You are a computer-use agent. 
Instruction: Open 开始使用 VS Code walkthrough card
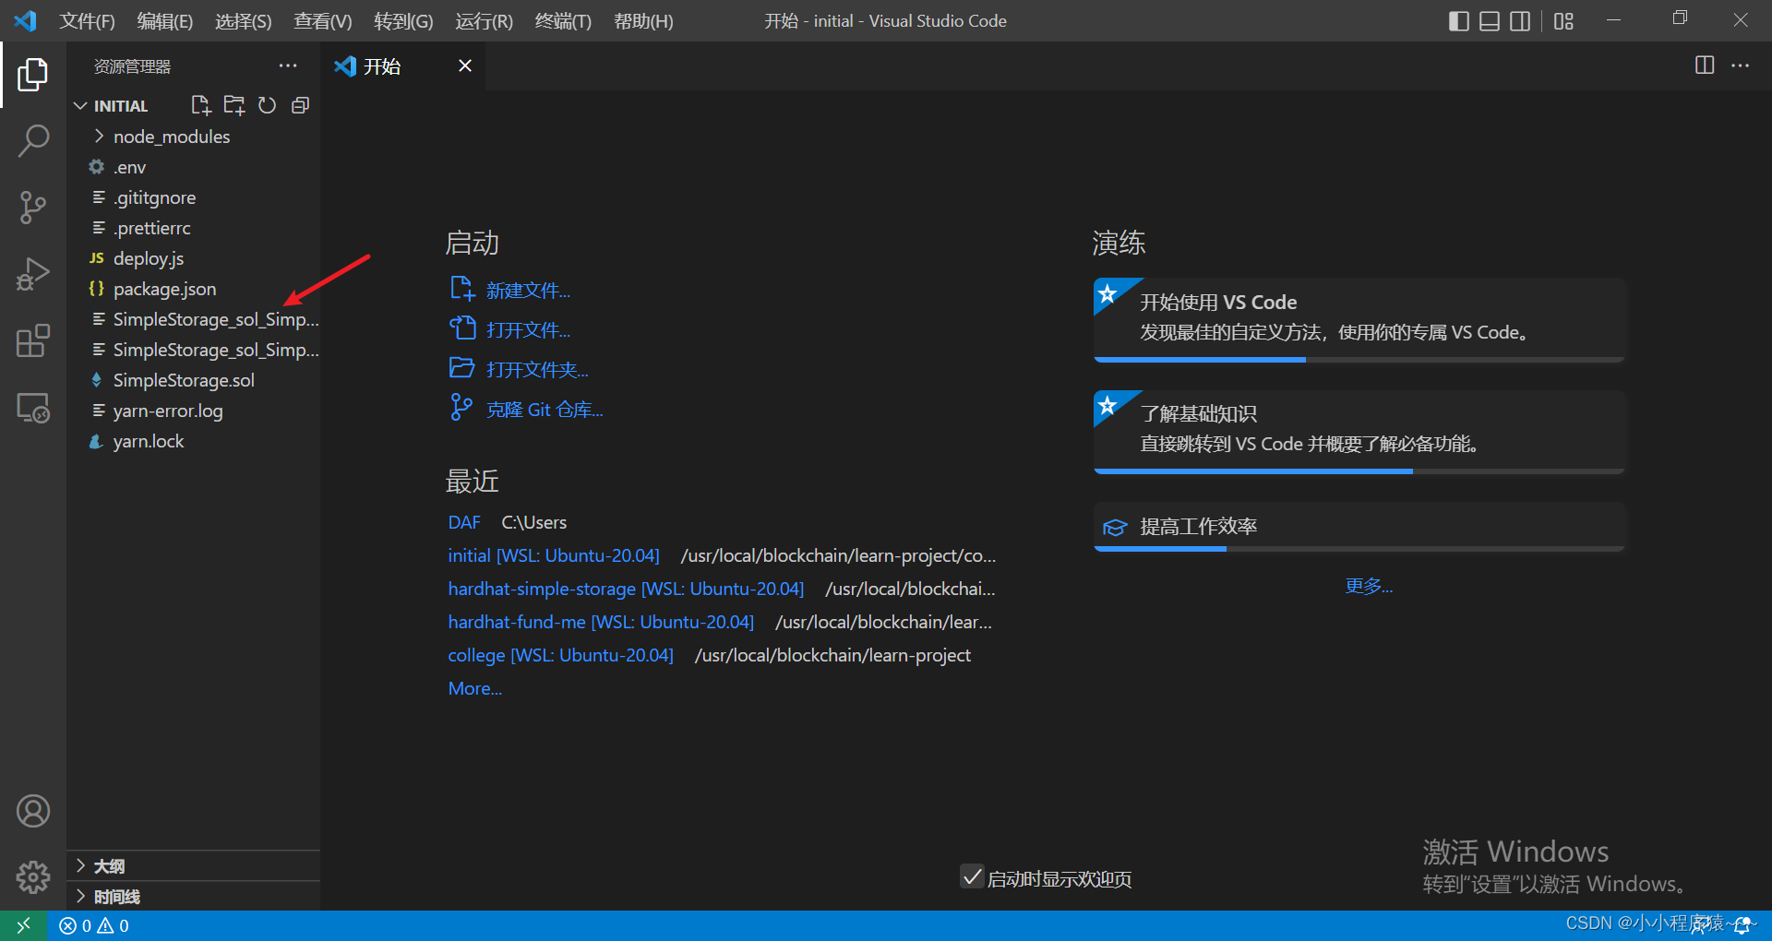tap(1359, 319)
